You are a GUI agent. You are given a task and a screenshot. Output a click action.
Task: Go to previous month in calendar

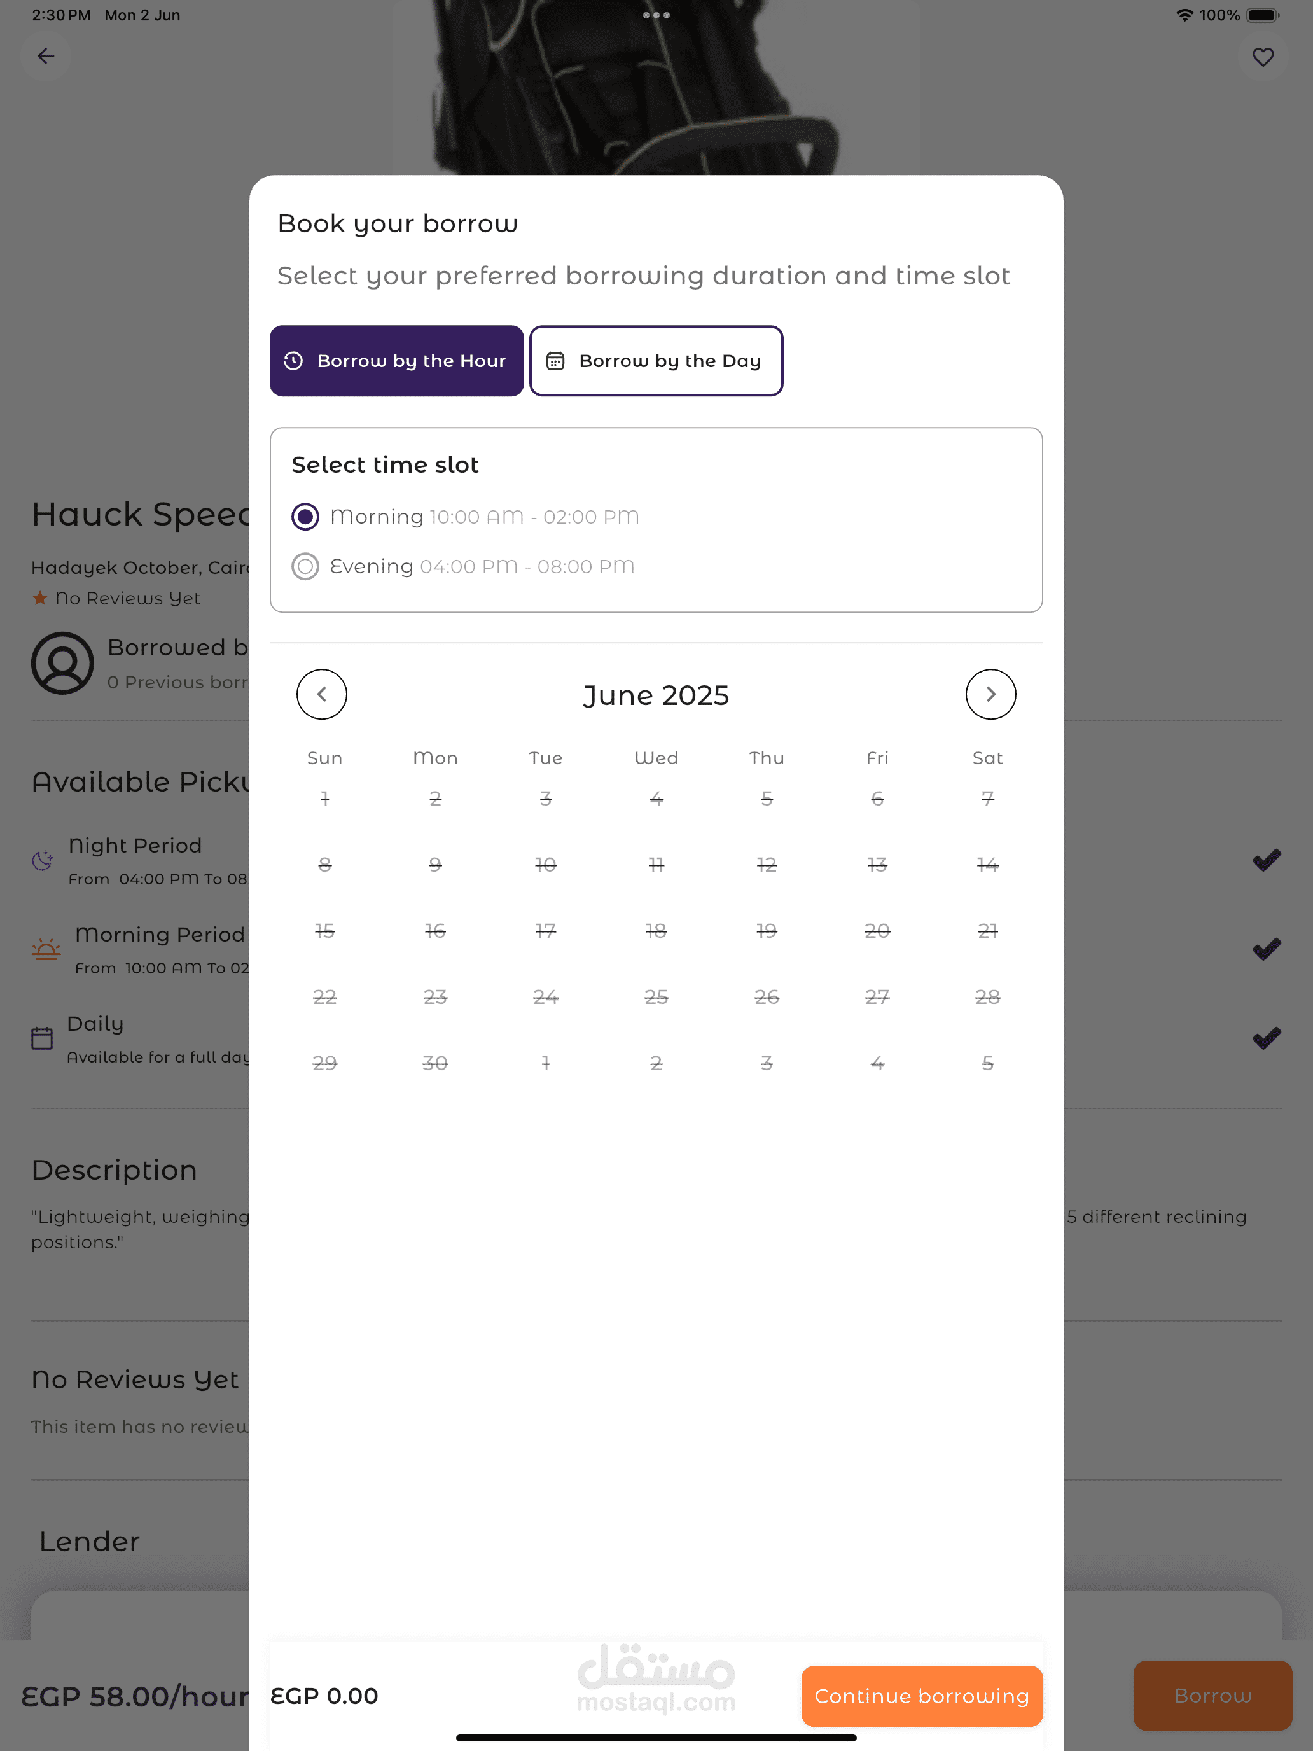click(x=321, y=694)
